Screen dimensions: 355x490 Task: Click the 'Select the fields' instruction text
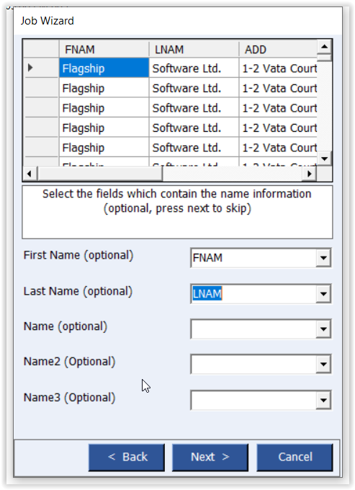(177, 201)
